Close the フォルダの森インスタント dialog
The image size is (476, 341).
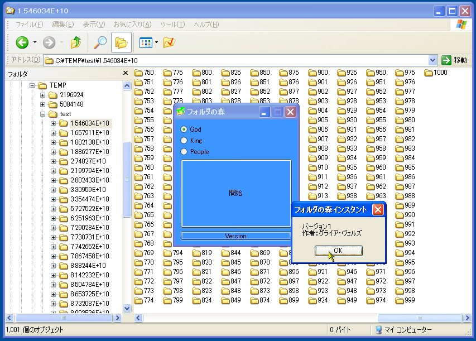(378, 209)
